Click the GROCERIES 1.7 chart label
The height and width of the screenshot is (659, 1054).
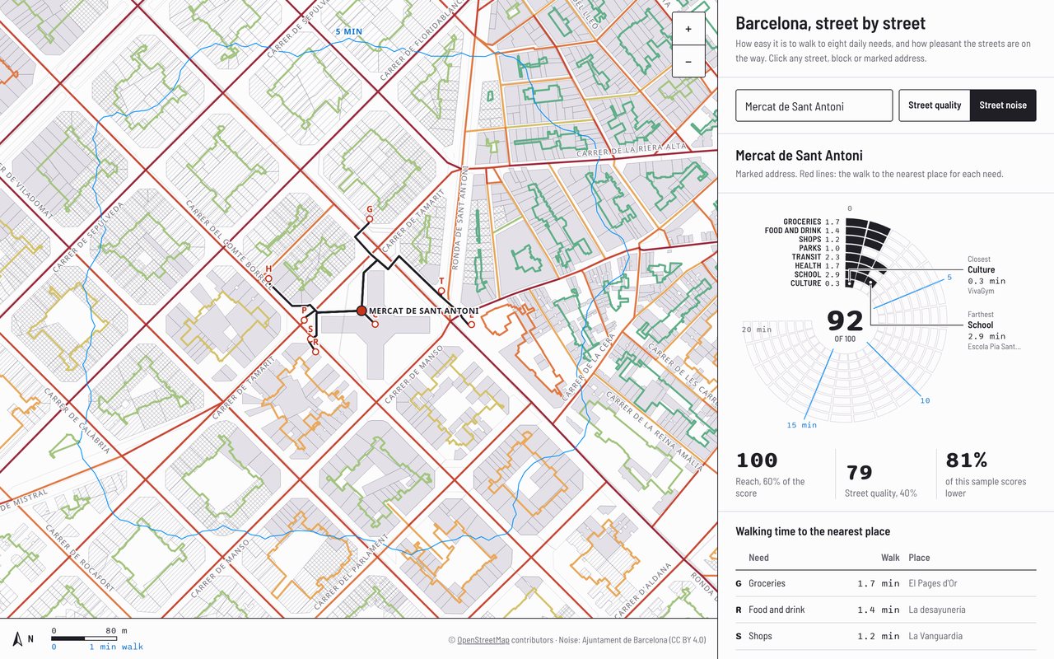pyautogui.click(x=811, y=222)
